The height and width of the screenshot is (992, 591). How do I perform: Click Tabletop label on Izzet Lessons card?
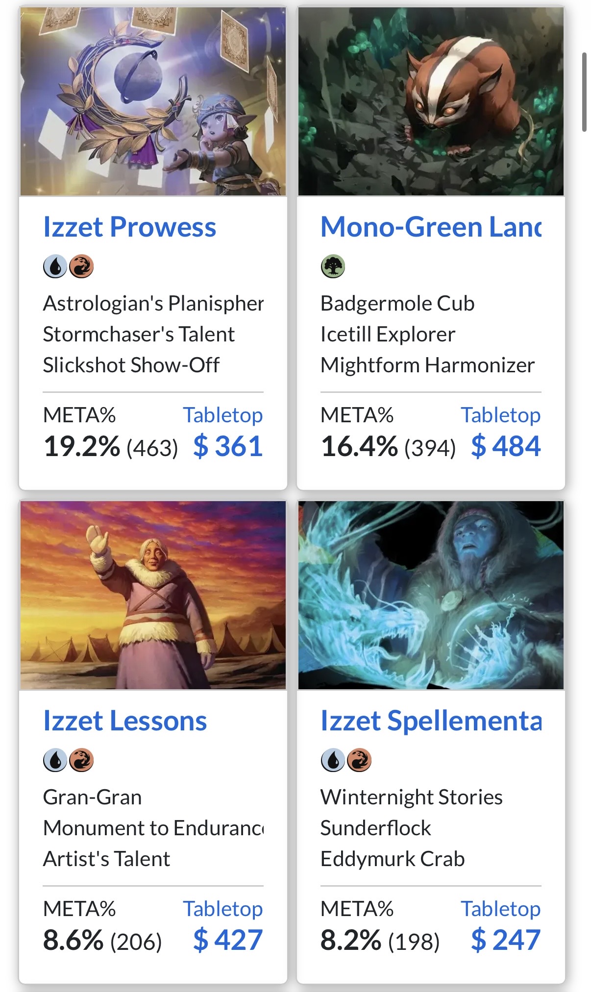click(223, 909)
